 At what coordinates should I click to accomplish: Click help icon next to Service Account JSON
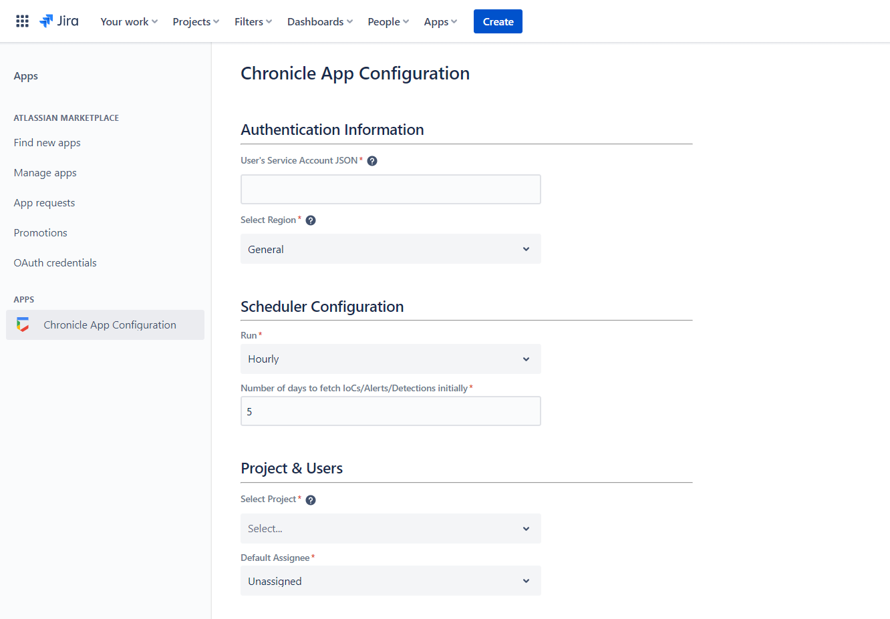372,161
